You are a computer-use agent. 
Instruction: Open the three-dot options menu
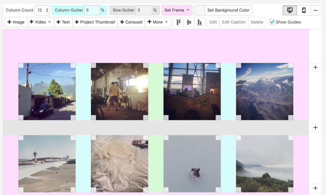tap(315, 10)
